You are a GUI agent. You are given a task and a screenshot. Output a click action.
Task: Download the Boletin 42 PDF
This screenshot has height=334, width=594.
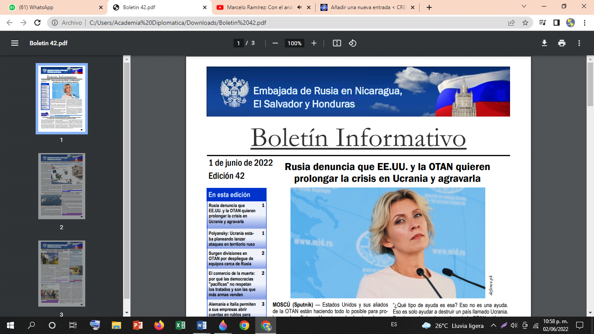544,43
